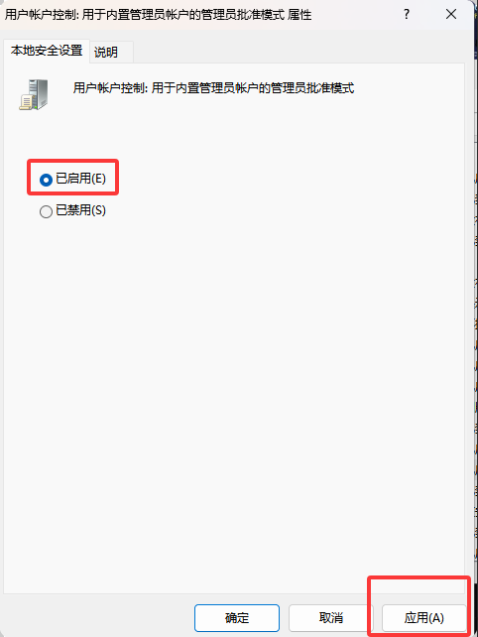The height and width of the screenshot is (637, 478).
Task: Cancel changes with the 取消 button
Action: (x=331, y=618)
